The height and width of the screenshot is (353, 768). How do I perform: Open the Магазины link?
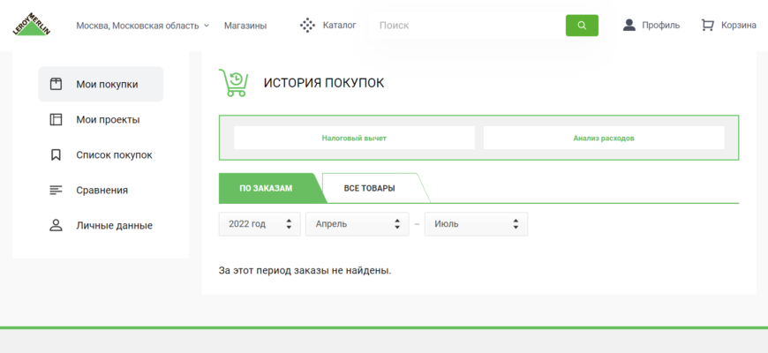pos(245,26)
